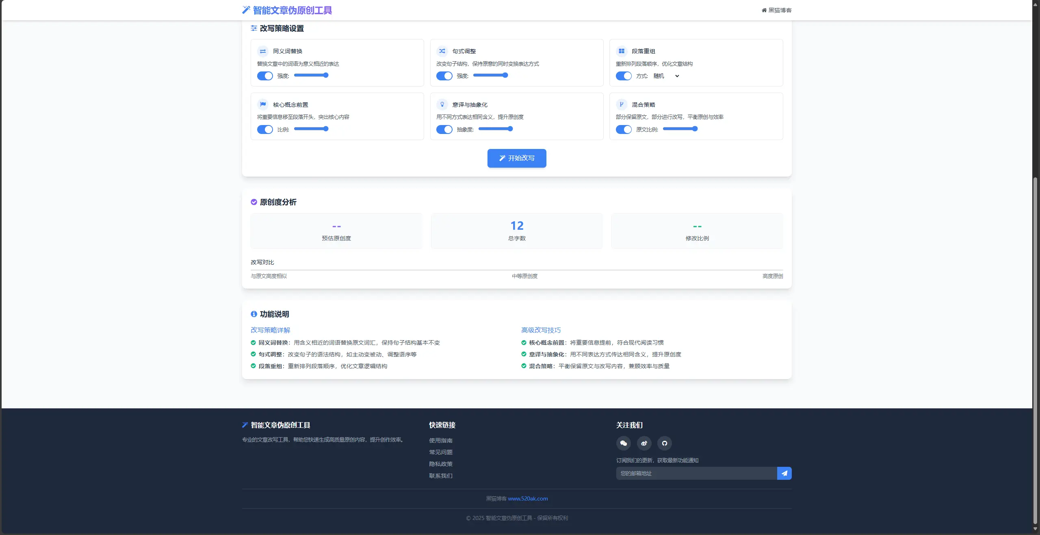
Task: Click the 句式调整 shuffle icon
Action: (x=442, y=51)
